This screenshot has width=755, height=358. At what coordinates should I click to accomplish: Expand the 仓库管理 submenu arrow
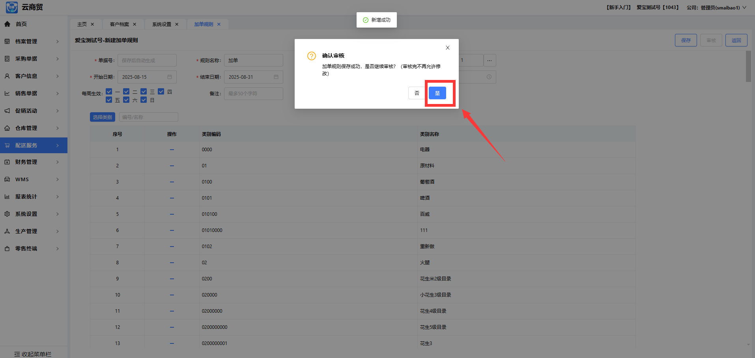58,128
